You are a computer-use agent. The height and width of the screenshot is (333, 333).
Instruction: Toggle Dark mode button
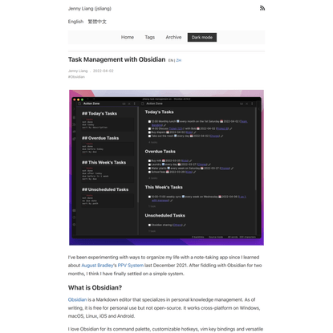202,37
